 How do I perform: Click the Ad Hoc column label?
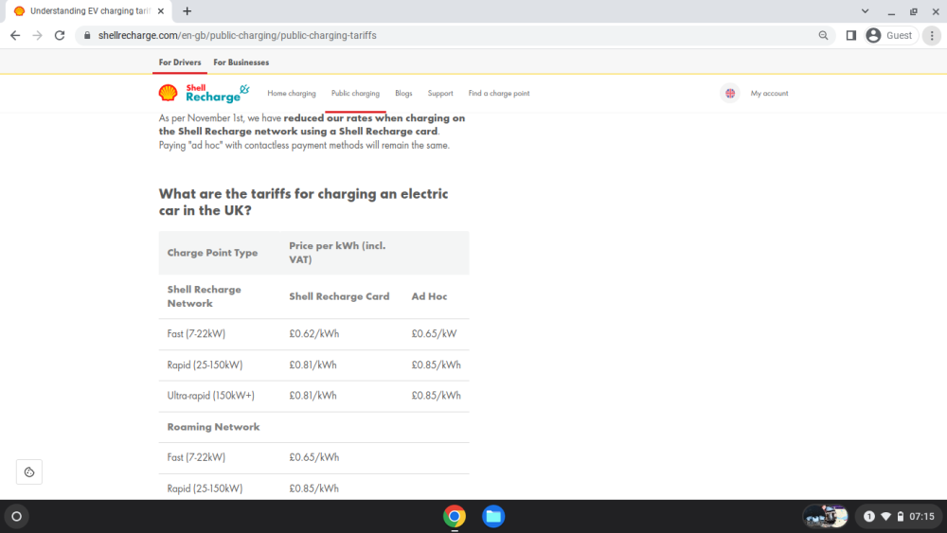click(x=429, y=296)
